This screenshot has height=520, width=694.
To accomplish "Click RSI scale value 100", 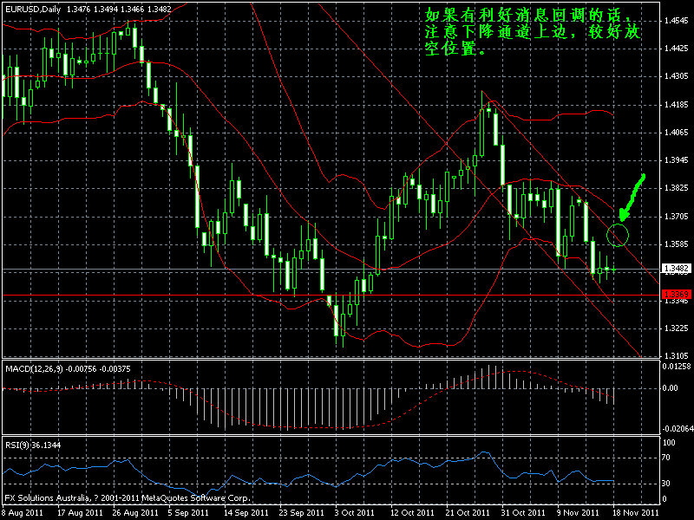I will pos(669,443).
